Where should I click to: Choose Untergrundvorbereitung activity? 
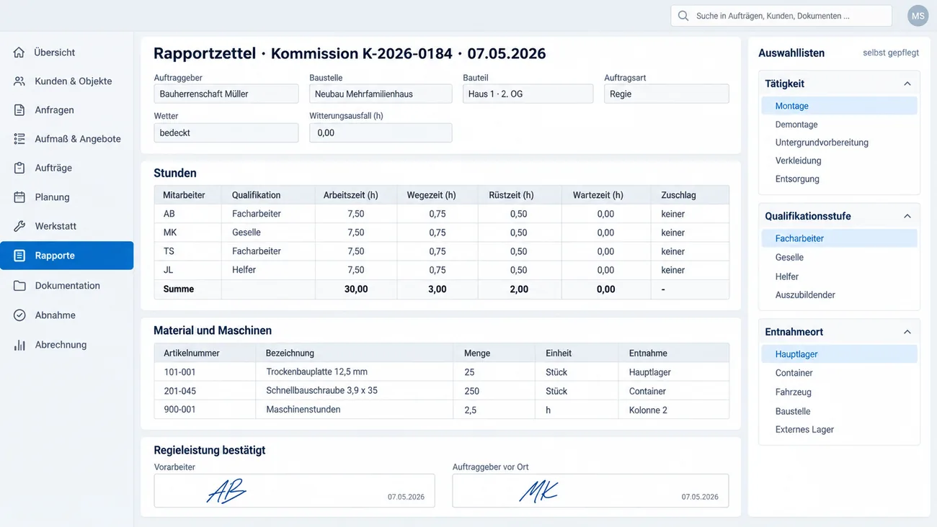click(839, 143)
